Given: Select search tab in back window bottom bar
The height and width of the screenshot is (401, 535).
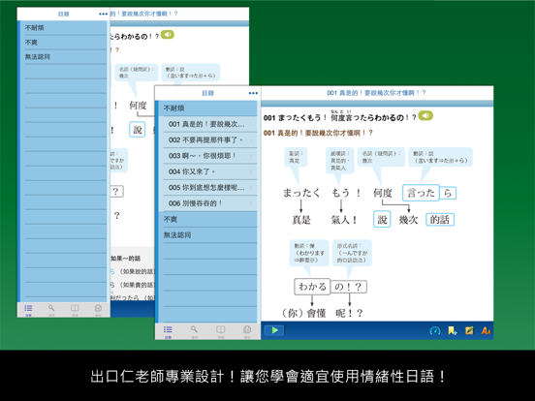Looking at the screenshot, I should [51, 310].
